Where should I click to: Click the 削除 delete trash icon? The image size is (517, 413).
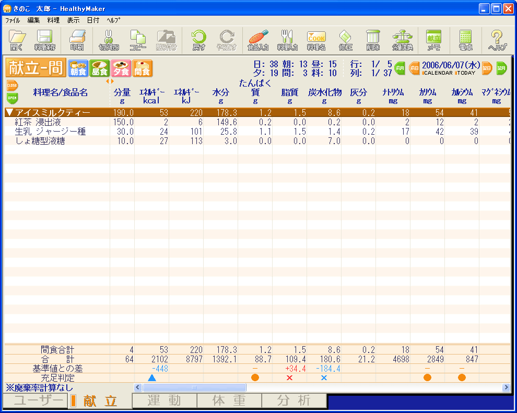point(373,40)
